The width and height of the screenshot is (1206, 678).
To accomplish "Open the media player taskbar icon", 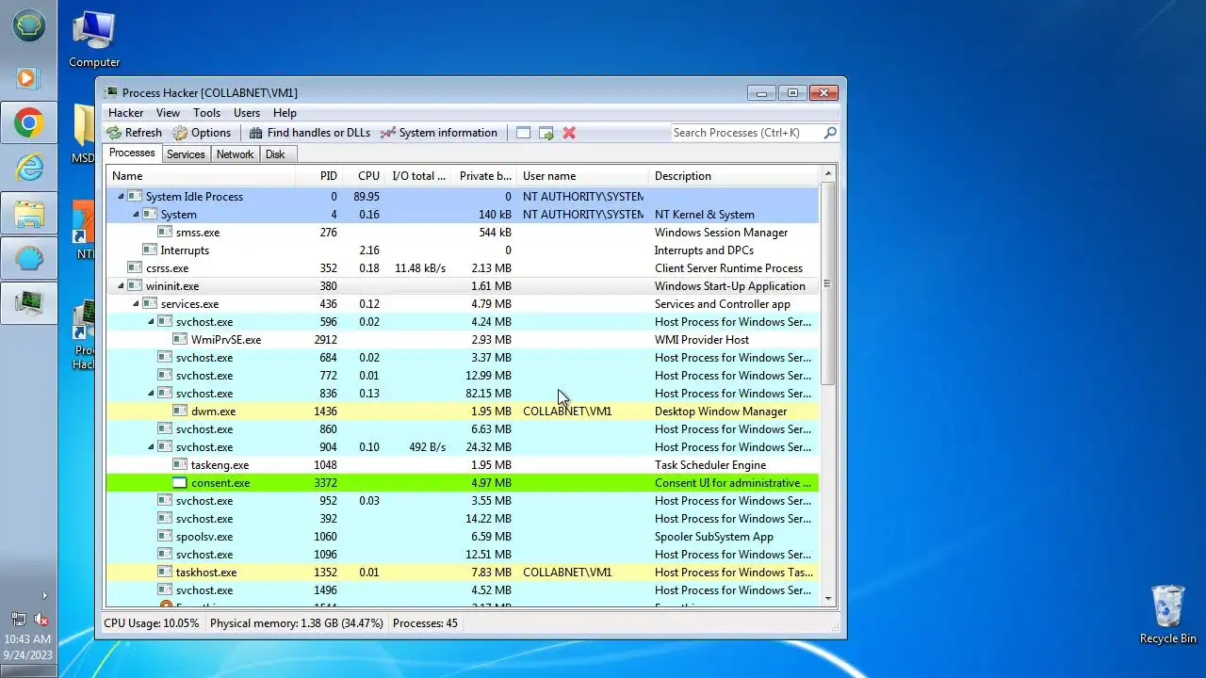I will point(28,78).
